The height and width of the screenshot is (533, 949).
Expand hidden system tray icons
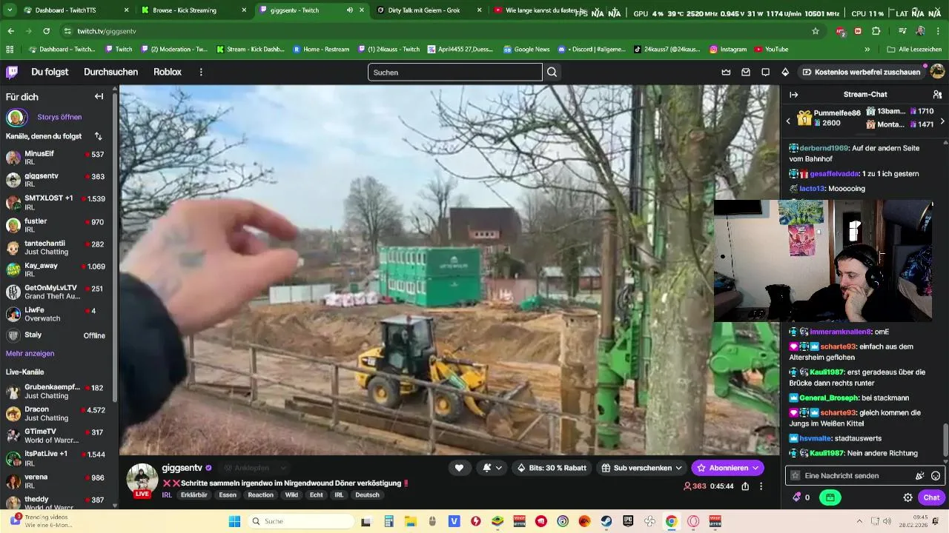click(859, 521)
